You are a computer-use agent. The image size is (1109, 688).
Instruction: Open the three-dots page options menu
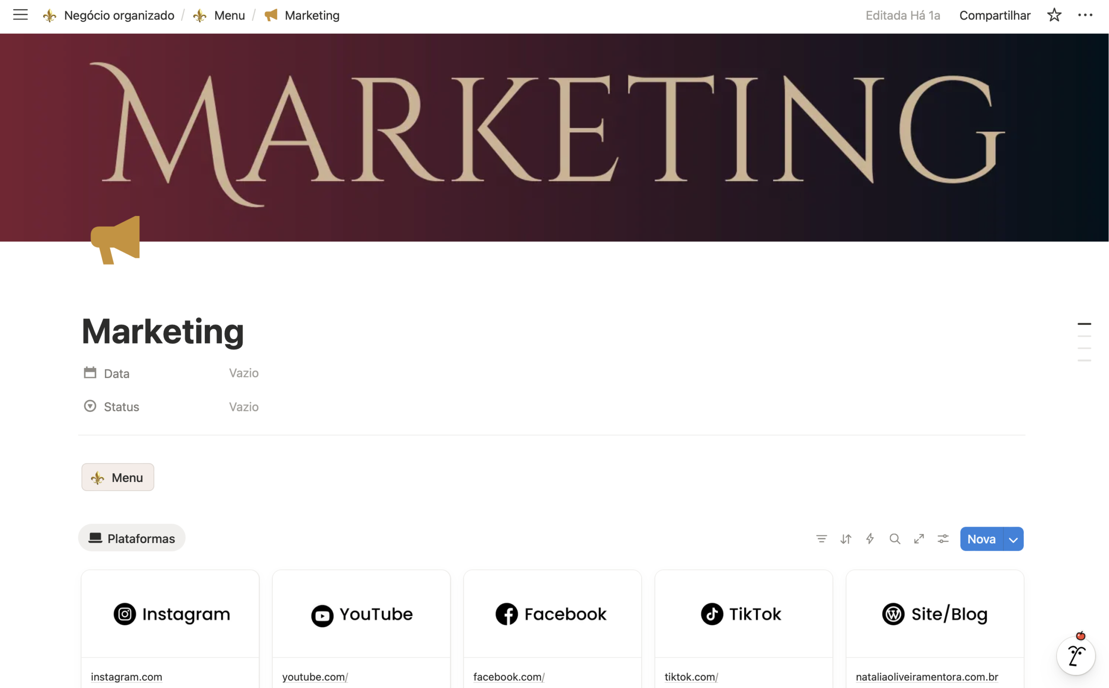pos(1085,15)
